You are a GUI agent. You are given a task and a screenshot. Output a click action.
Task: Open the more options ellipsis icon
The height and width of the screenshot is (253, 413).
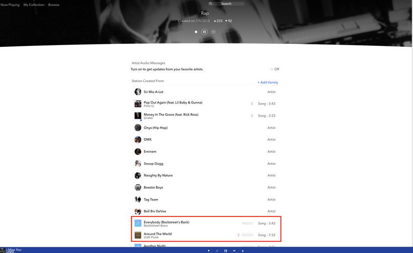tap(214, 32)
